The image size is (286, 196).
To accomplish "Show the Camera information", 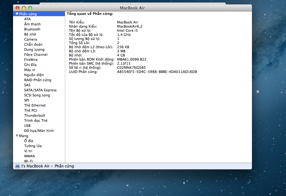I will 31,39.
